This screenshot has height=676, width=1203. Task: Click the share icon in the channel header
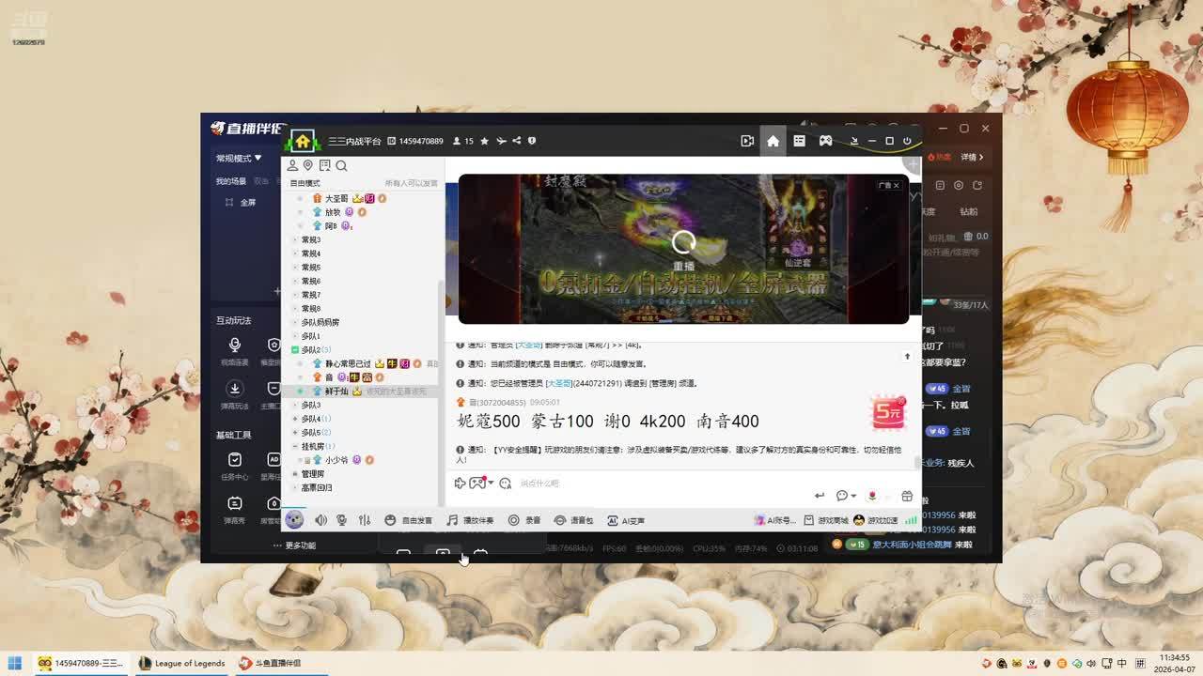516,141
